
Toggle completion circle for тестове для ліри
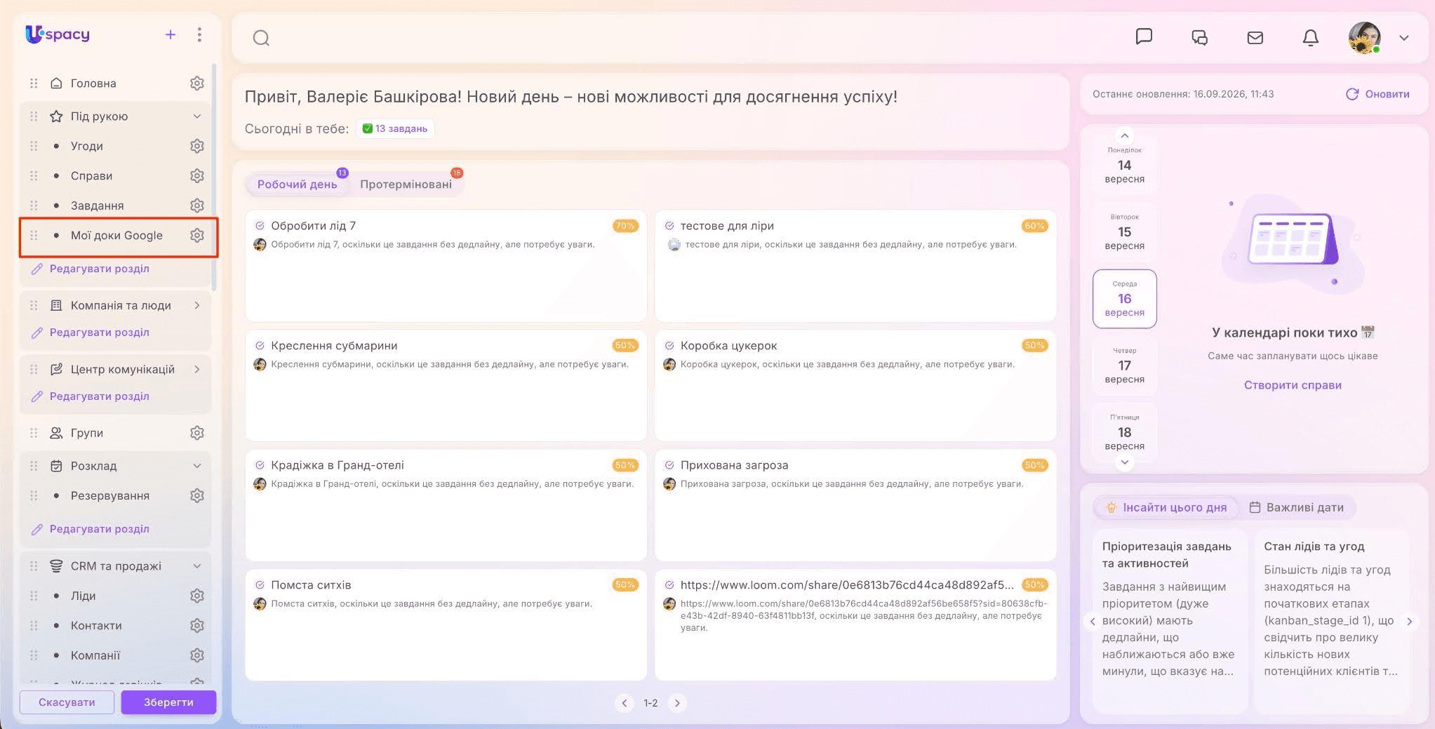(x=669, y=226)
